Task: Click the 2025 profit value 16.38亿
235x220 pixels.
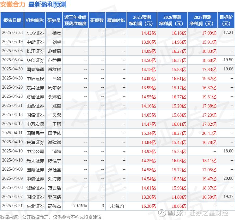Action: pyautogui.click(x=149, y=206)
